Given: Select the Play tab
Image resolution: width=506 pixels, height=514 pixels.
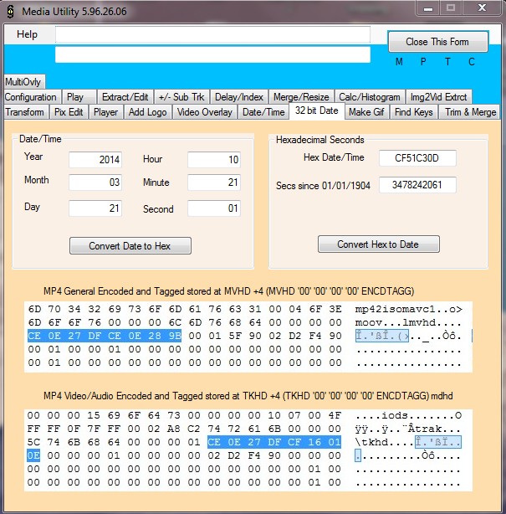Looking at the screenshot, I should click(79, 97).
